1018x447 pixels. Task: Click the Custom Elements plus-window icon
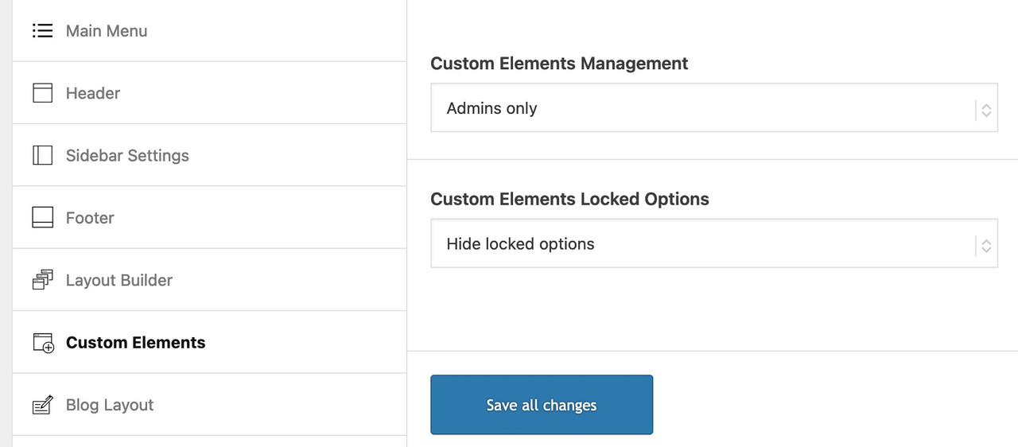[x=43, y=343]
